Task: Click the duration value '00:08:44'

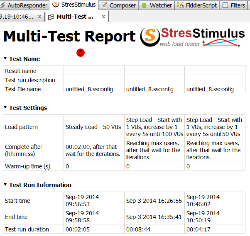Action: pyautogui.click(x=138, y=229)
